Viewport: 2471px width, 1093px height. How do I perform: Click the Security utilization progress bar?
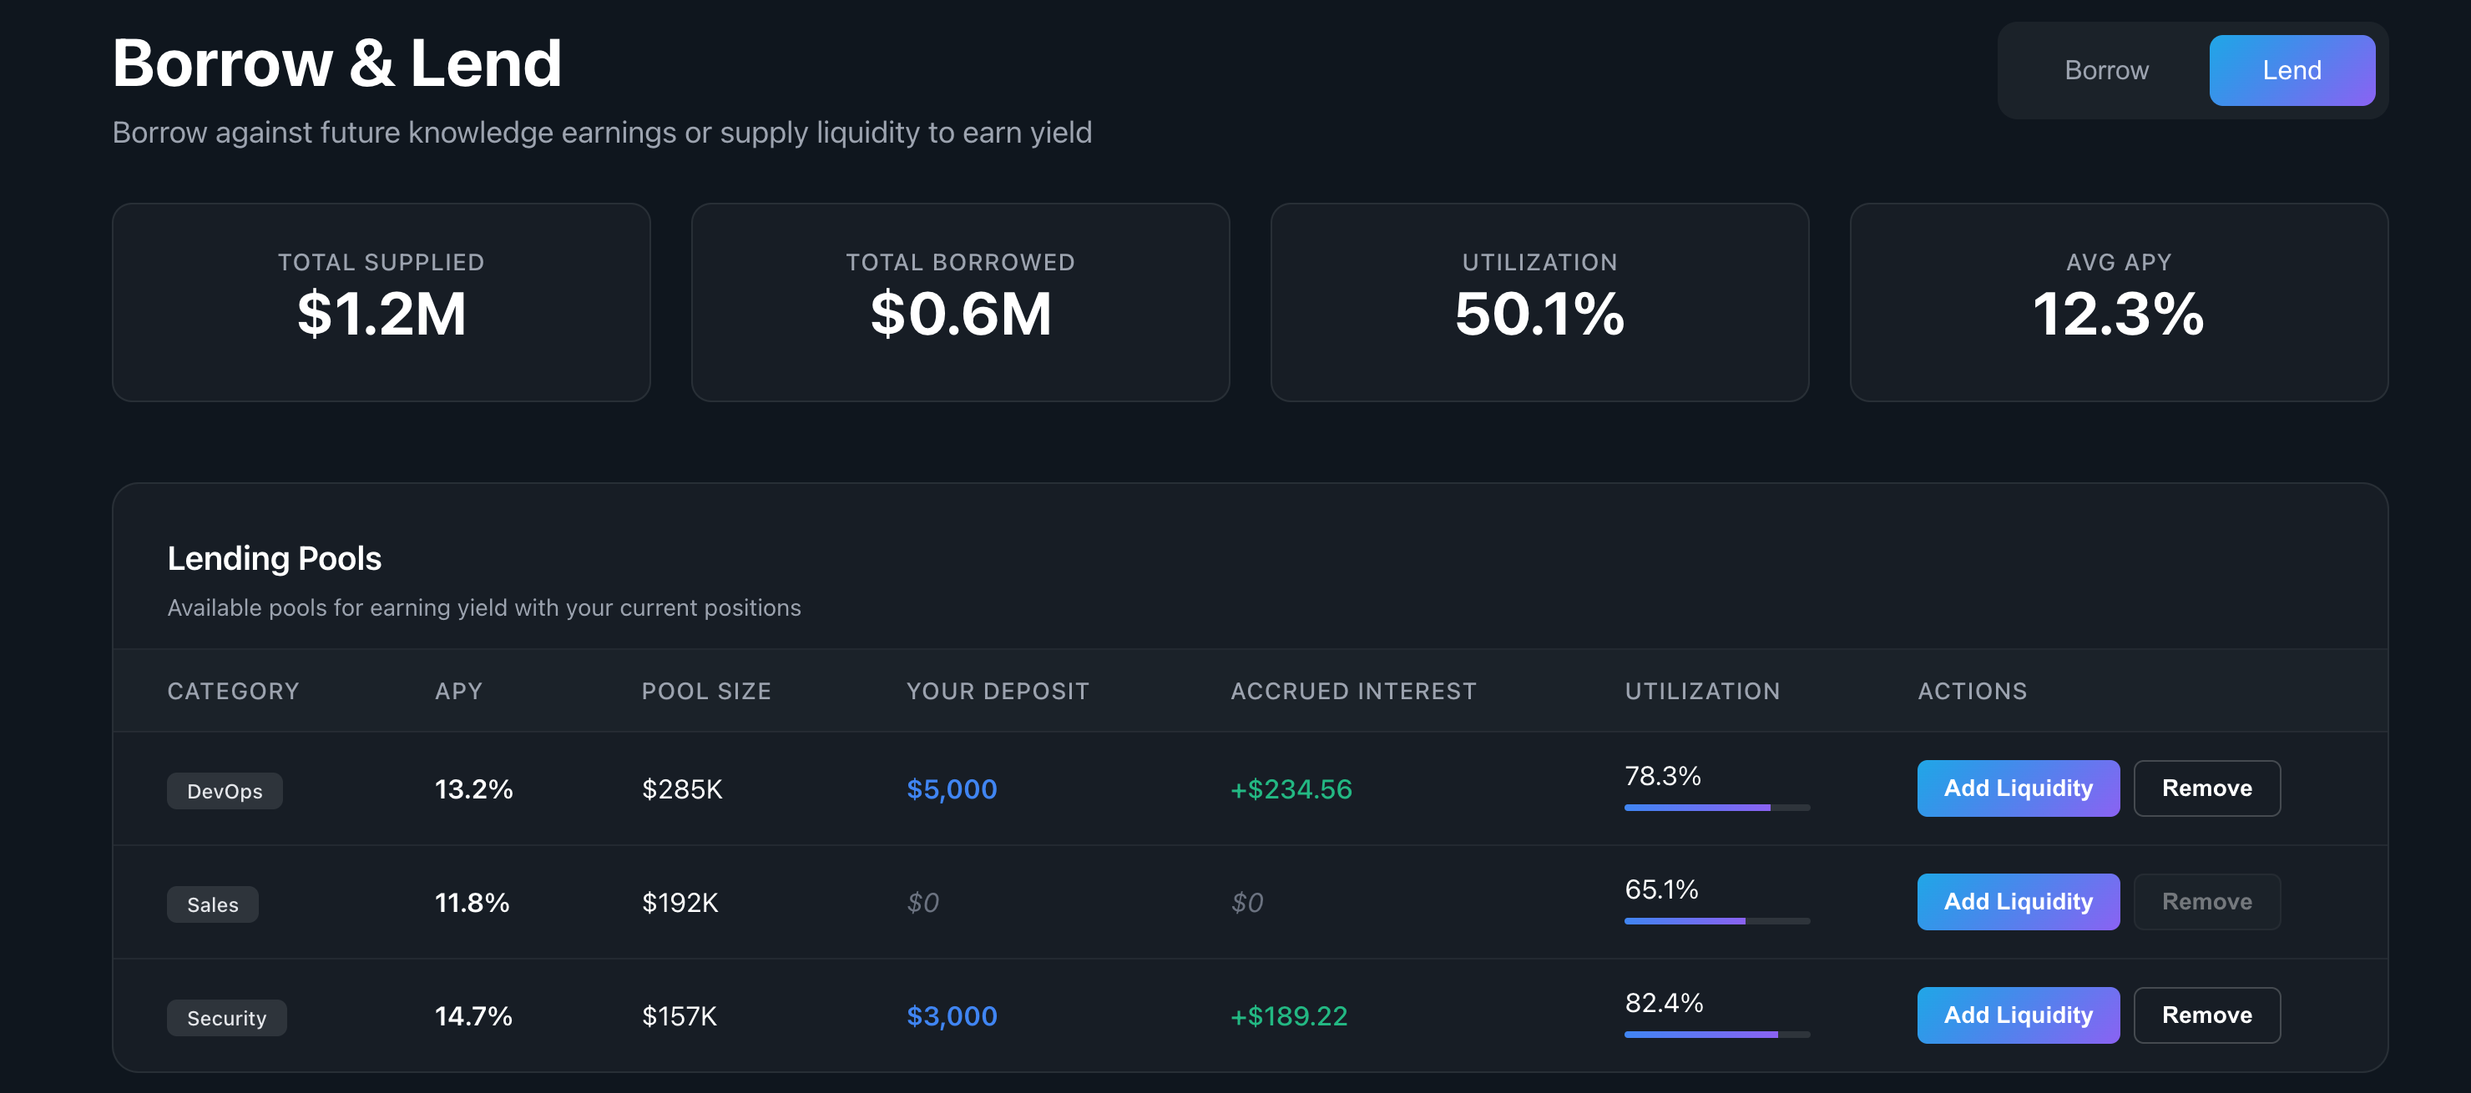1717,1035
